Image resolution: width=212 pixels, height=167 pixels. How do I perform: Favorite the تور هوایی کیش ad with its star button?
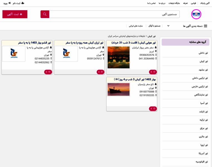[x=153, y=72]
